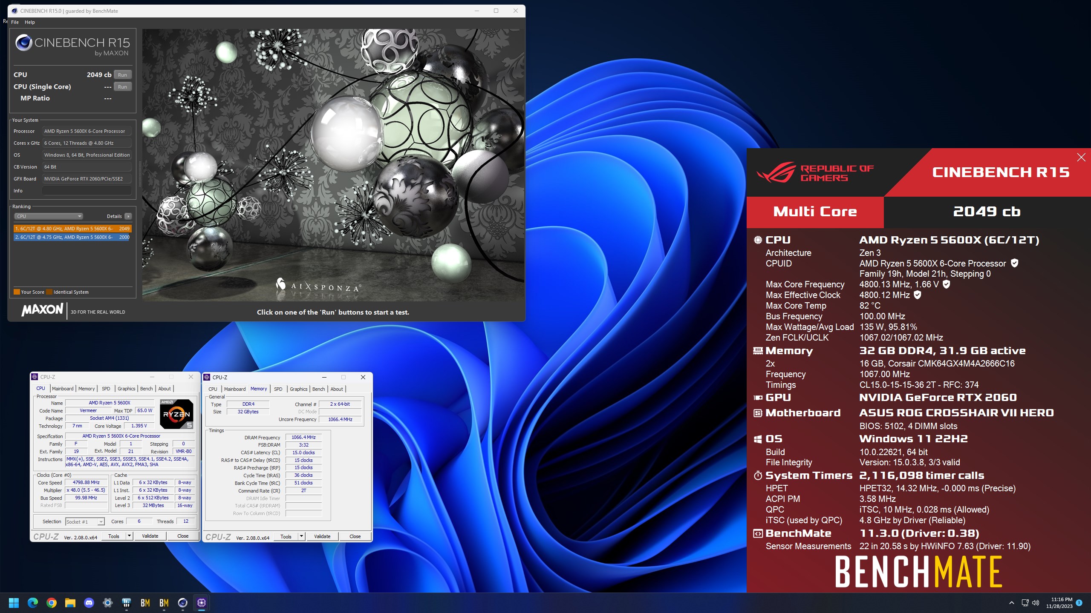Click the Ryzen 5 logo in CPU-Z
The width and height of the screenshot is (1091, 613).
(x=176, y=414)
